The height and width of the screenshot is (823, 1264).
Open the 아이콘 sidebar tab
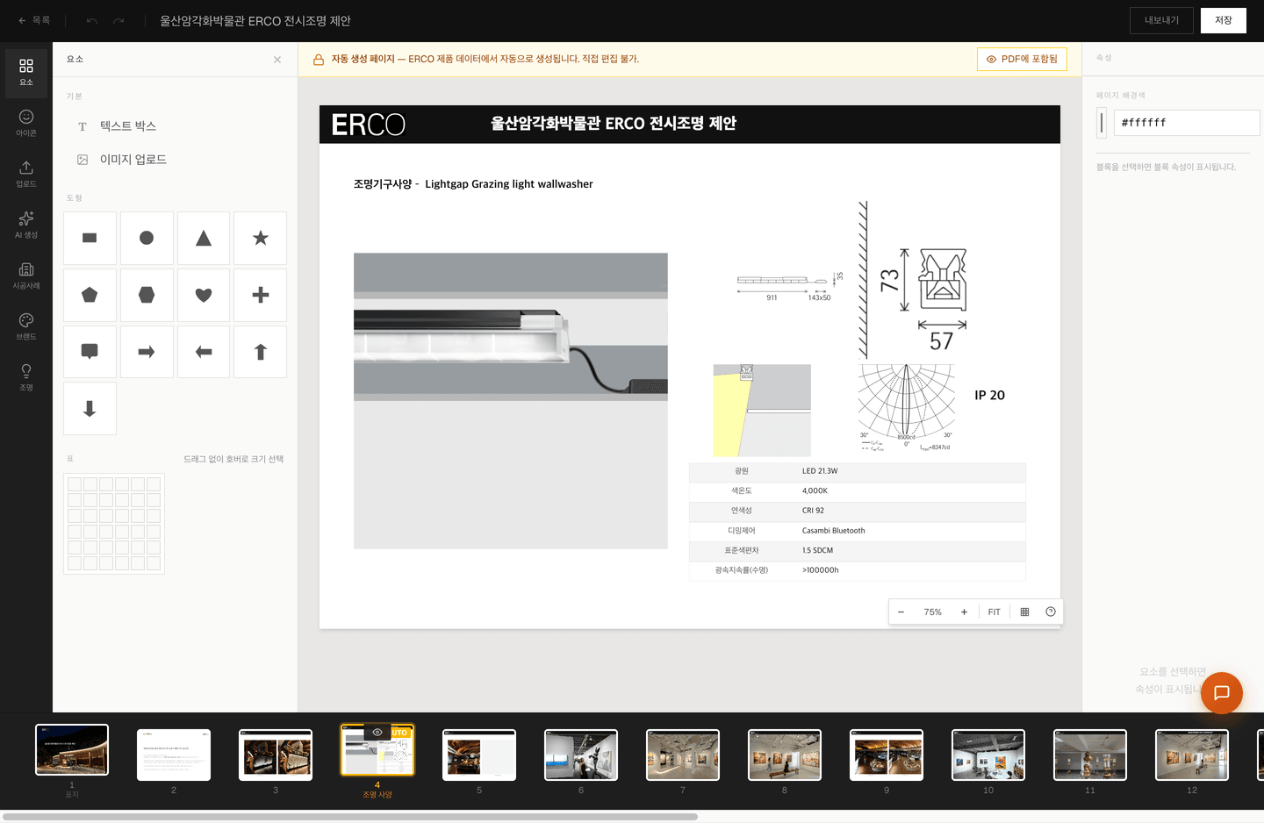(x=26, y=124)
